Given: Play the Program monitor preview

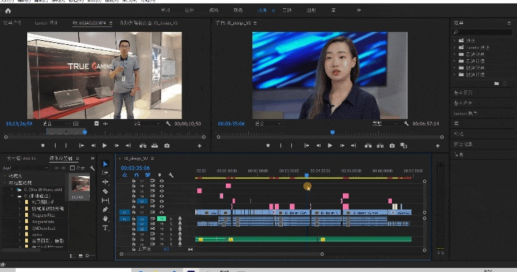Looking at the screenshot, I should click(330, 146).
